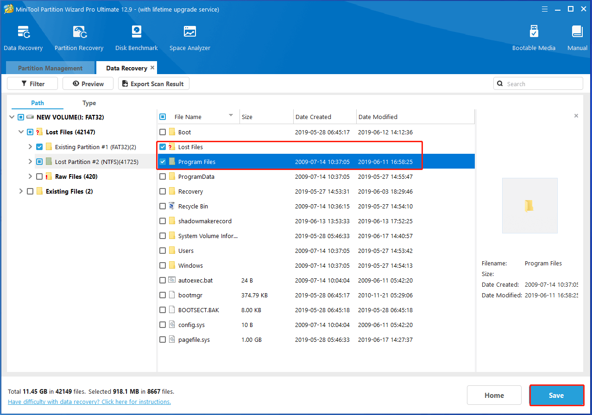
Task: Check the Boot folder checkbox
Action: pyautogui.click(x=163, y=132)
